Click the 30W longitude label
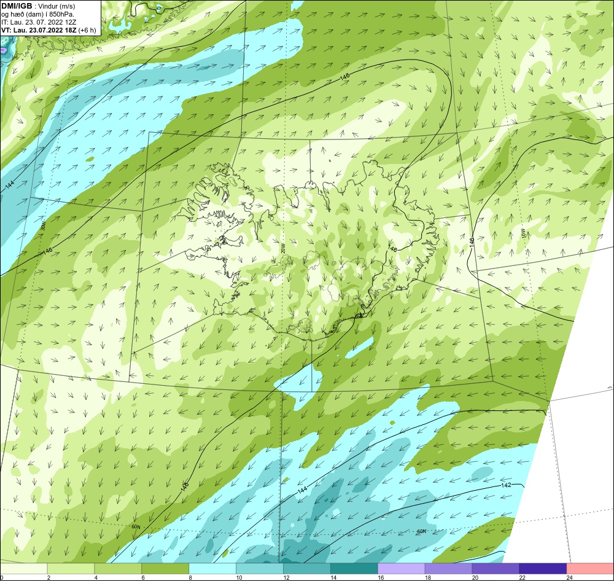 [43, 226]
